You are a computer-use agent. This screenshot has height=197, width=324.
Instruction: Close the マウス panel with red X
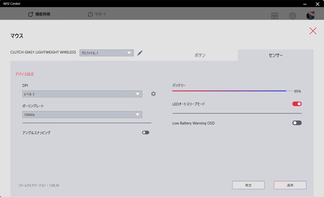tap(313, 31)
